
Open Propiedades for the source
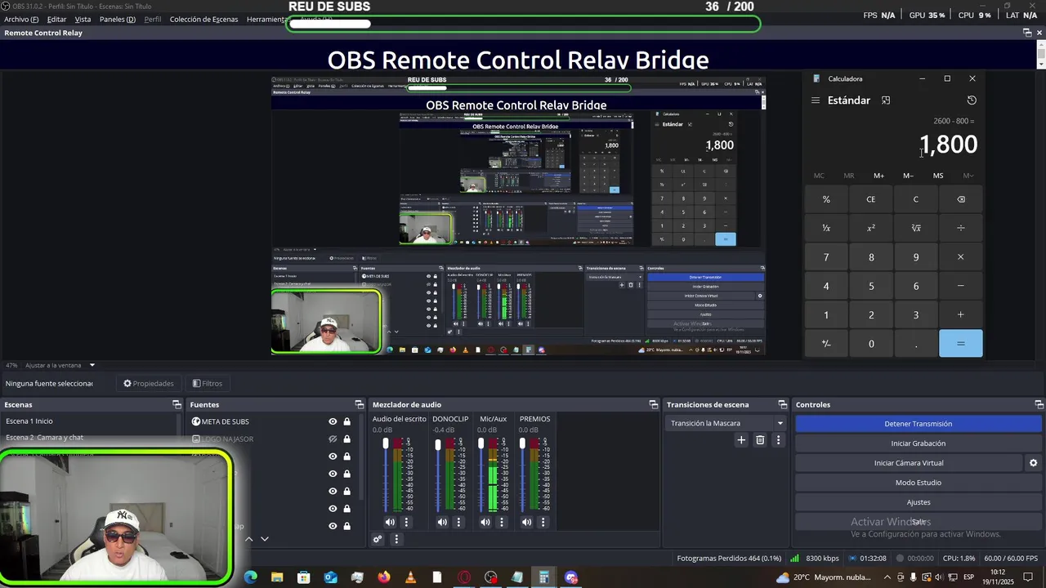(149, 383)
